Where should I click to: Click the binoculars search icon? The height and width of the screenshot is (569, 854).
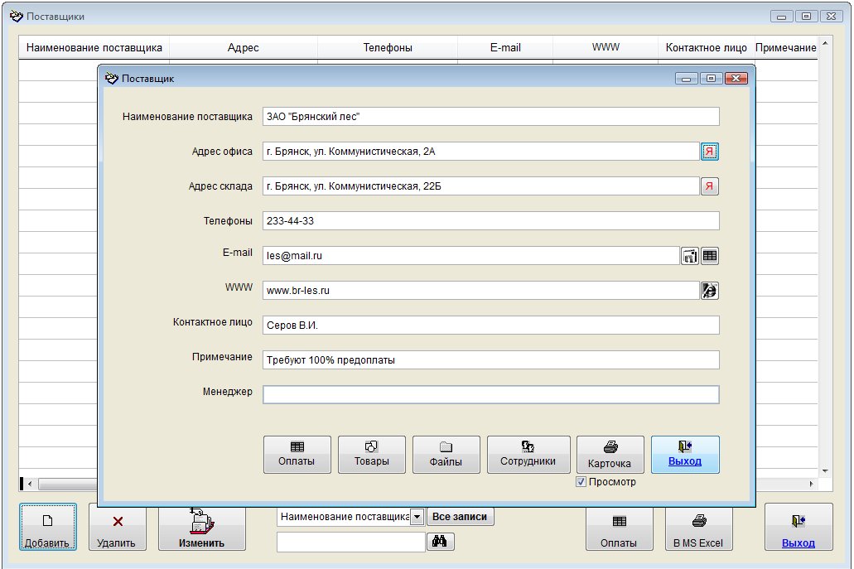pyautogui.click(x=440, y=542)
